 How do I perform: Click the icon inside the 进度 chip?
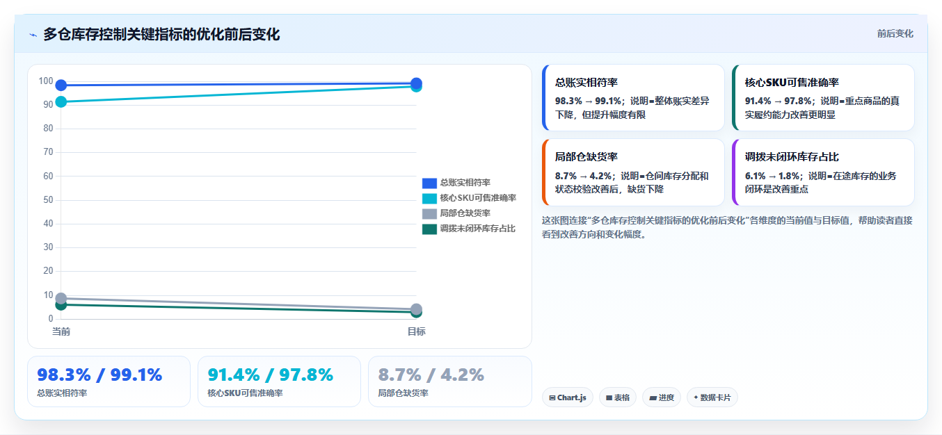click(653, 398)
